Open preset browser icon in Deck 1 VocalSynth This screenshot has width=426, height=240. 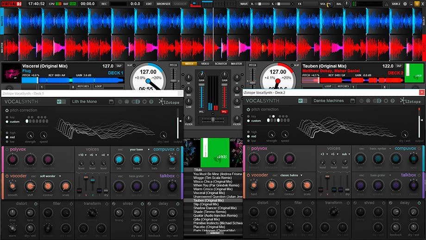pos(111,101)
